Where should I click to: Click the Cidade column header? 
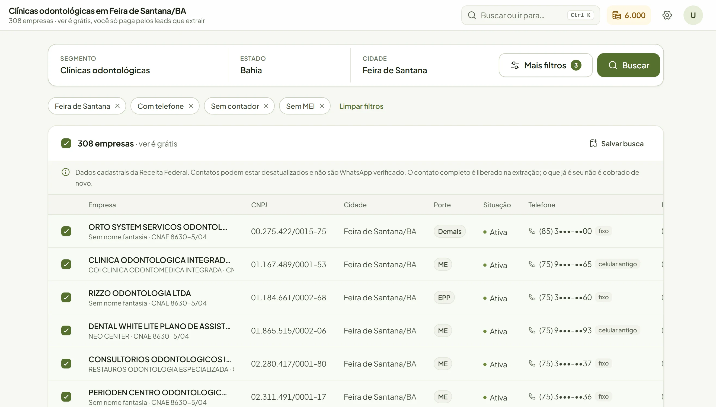click(355, 205)
